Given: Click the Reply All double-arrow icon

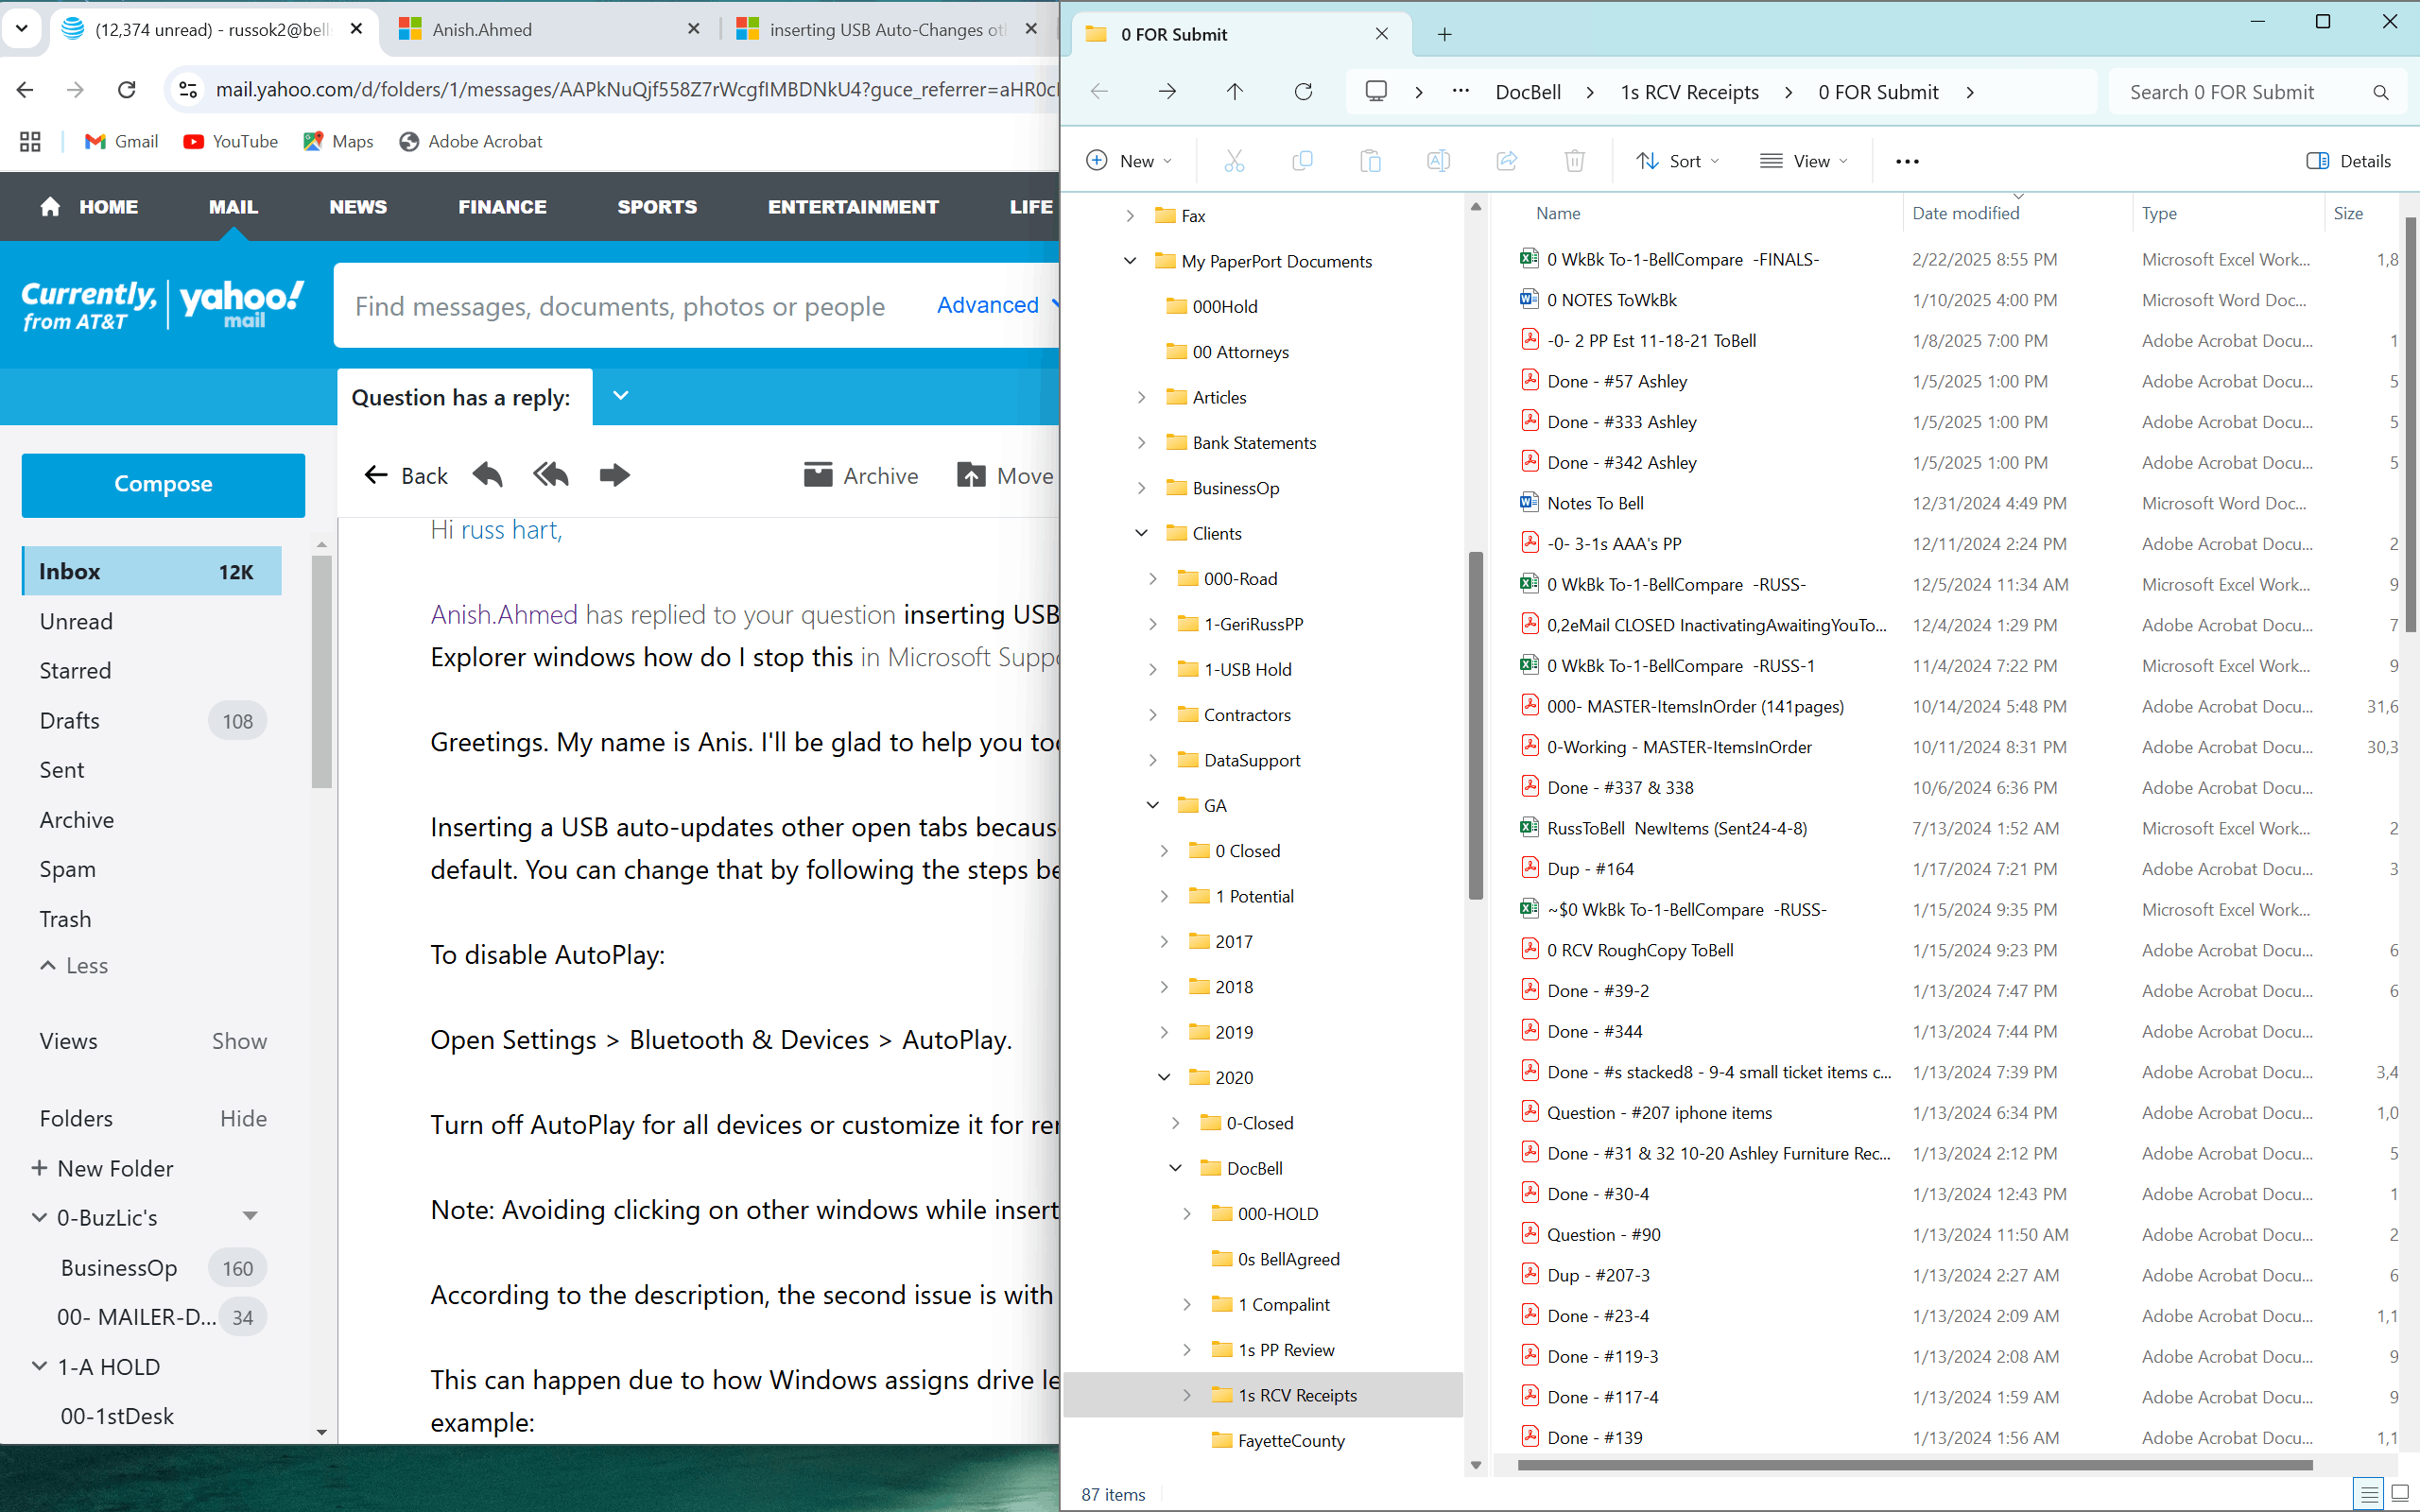Looking at the screenshot, I should pos(550,475).
